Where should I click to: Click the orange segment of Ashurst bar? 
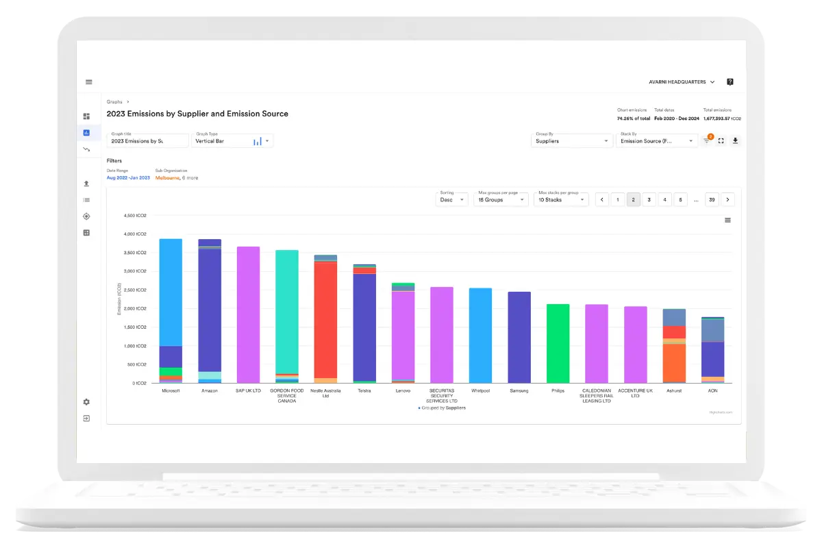click(x=674, y=363)
